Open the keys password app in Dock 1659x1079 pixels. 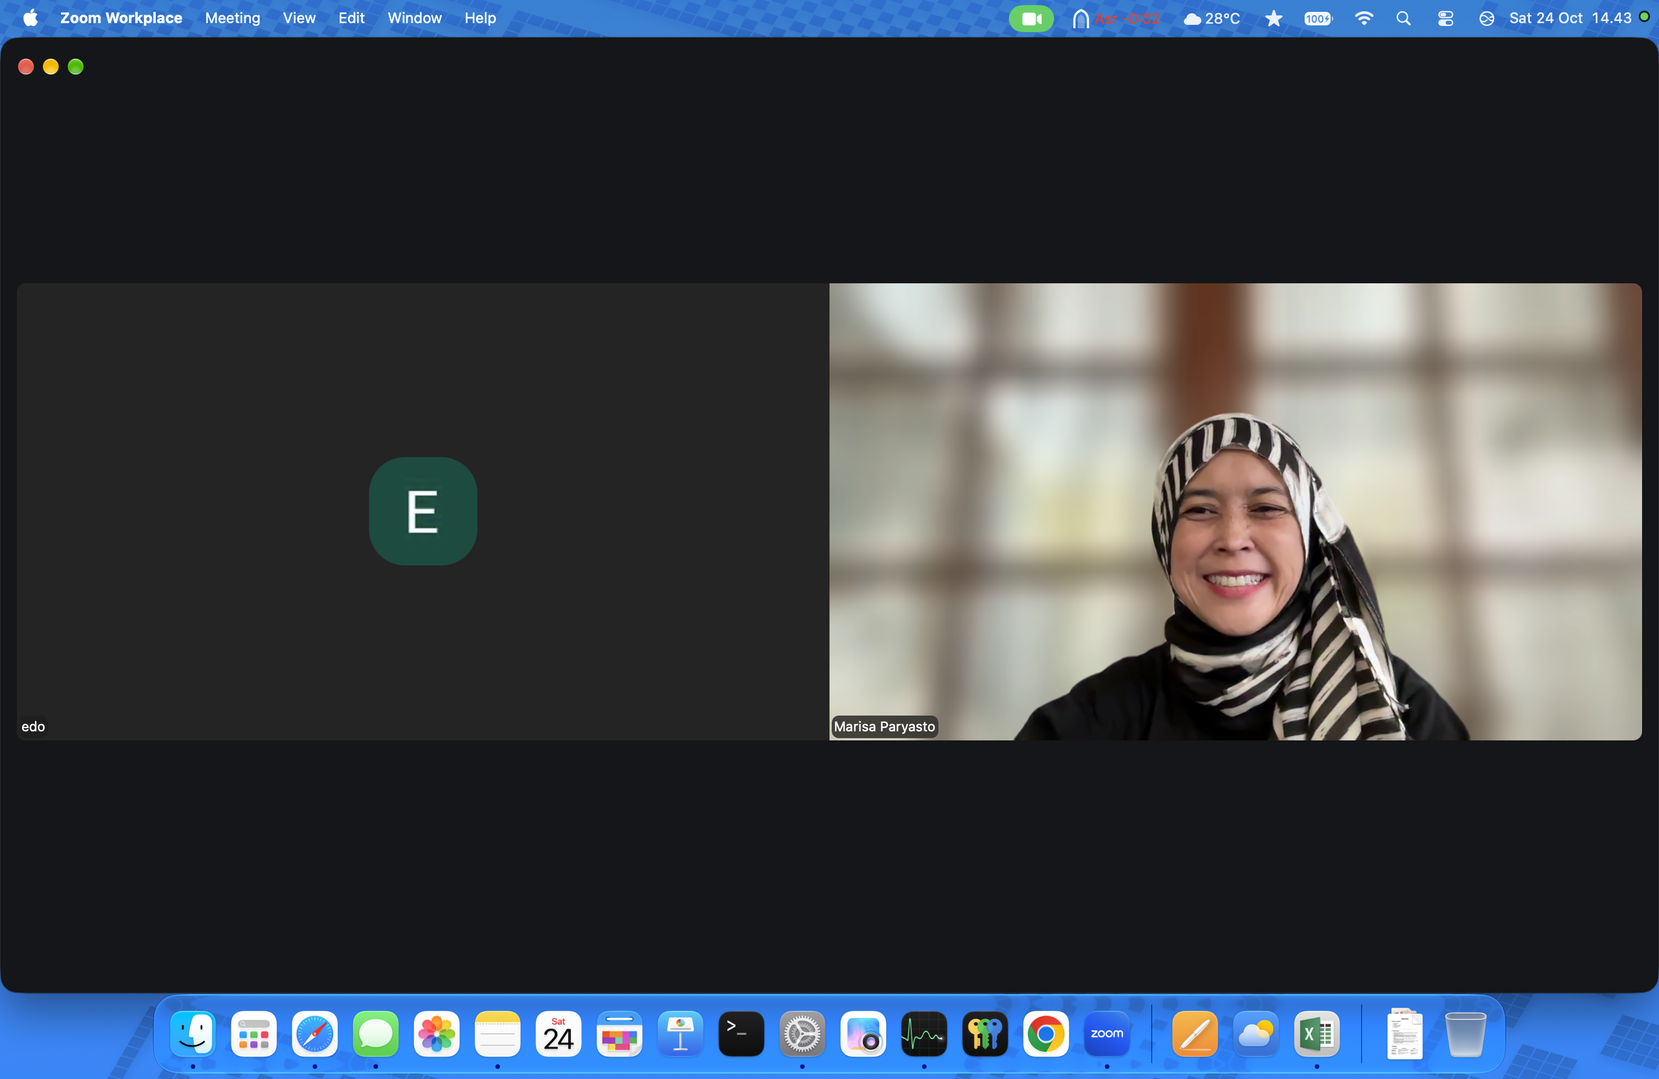click(985, 1033)
